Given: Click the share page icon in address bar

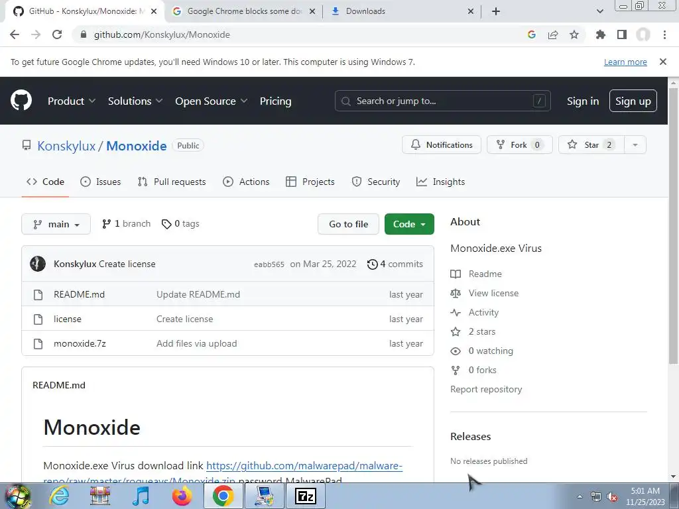Looking at the screenshot, I should click(x=553, y=34).
